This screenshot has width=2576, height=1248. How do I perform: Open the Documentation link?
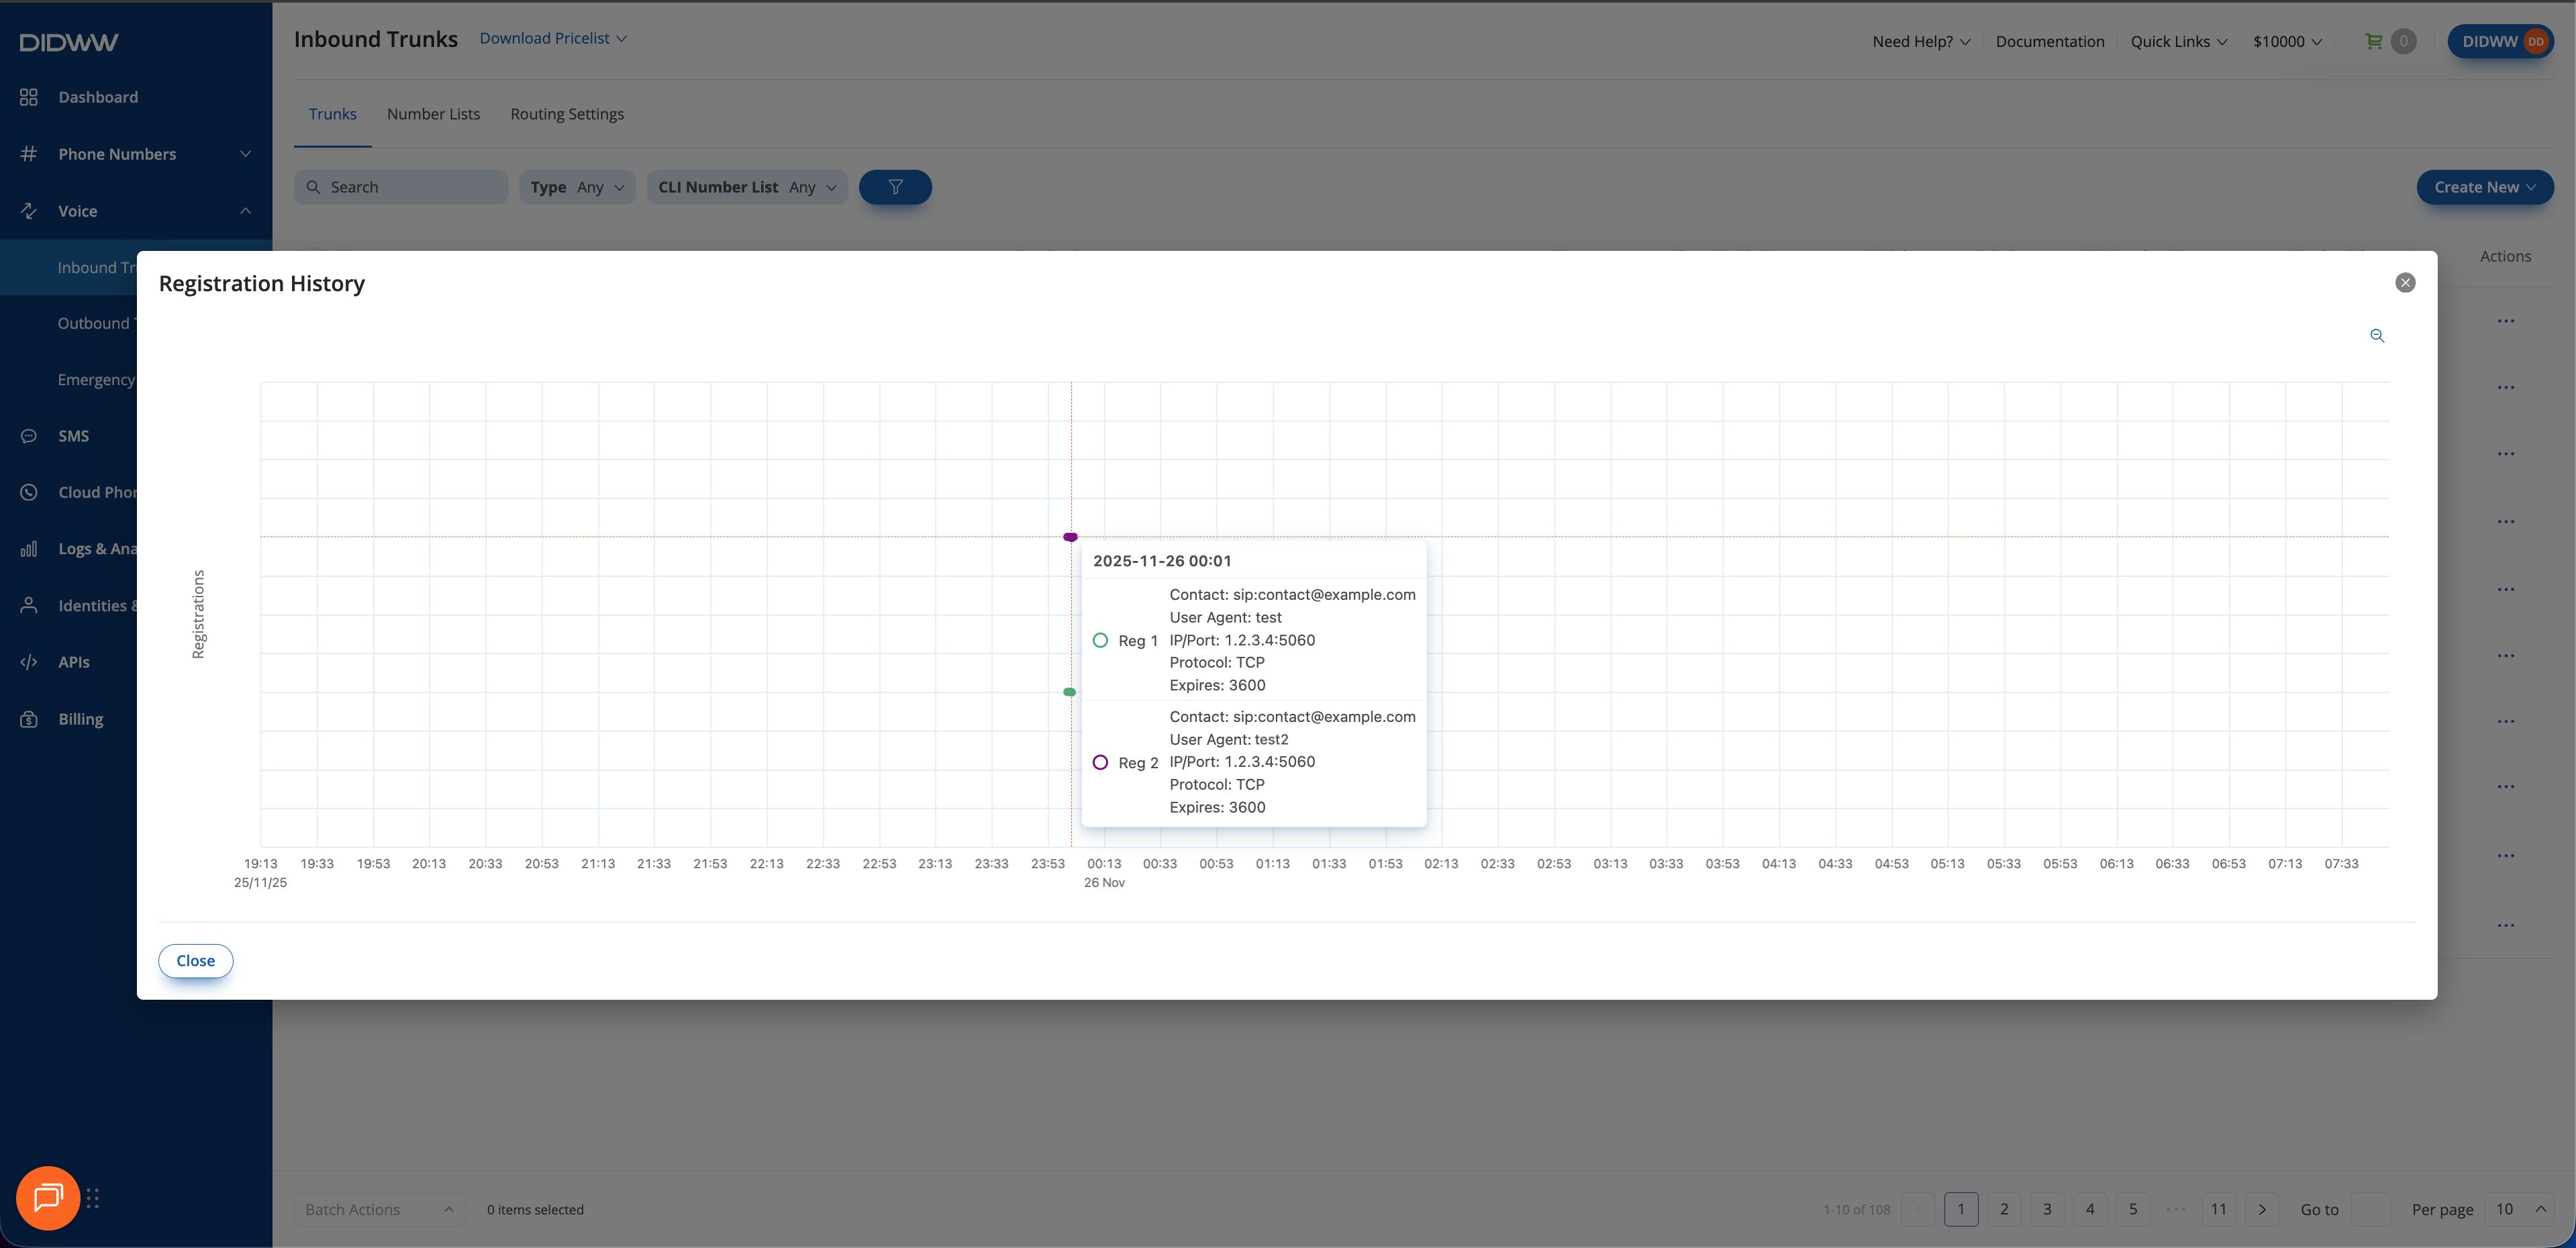(x=2049, y=41)
